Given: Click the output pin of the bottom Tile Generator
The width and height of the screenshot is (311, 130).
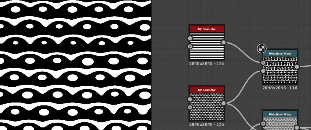Looking at the screenshot, I should coord(224,103).
